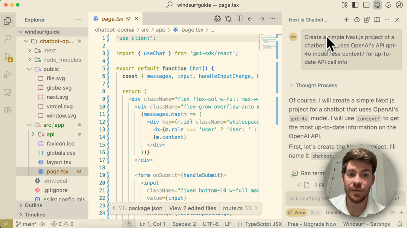Viewport: 407px width, 228px height.
Task: Open chat history in the Windsurf panel
Action: tap(357, 20)
